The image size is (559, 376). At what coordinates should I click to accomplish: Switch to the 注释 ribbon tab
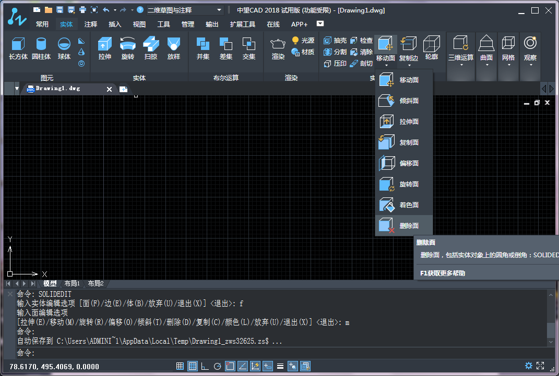91,24
